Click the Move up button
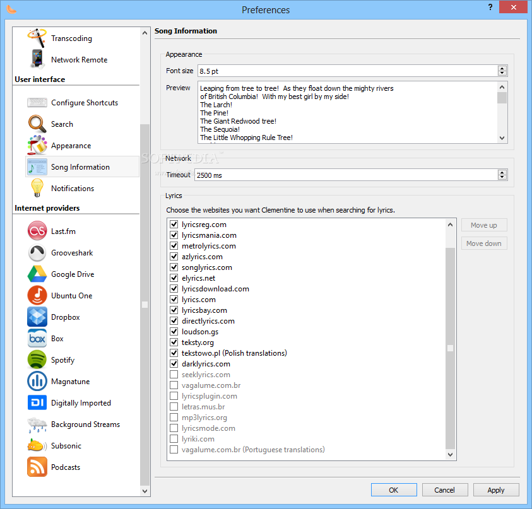This screenshot has width=532, height=509. (484, 225)
